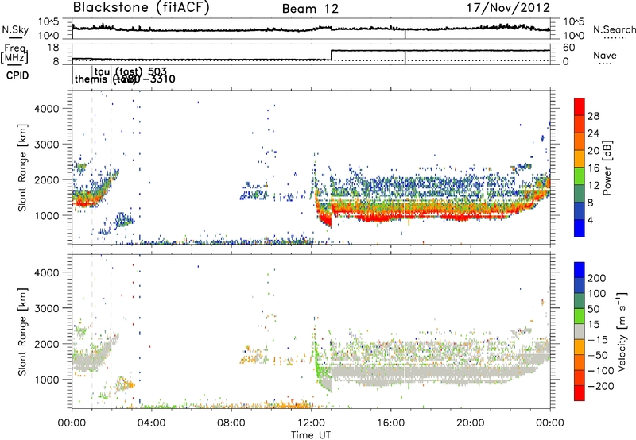Click the 'Beam 12' label
The height and width of the screenshot is (440, 636).
(310, 9)
